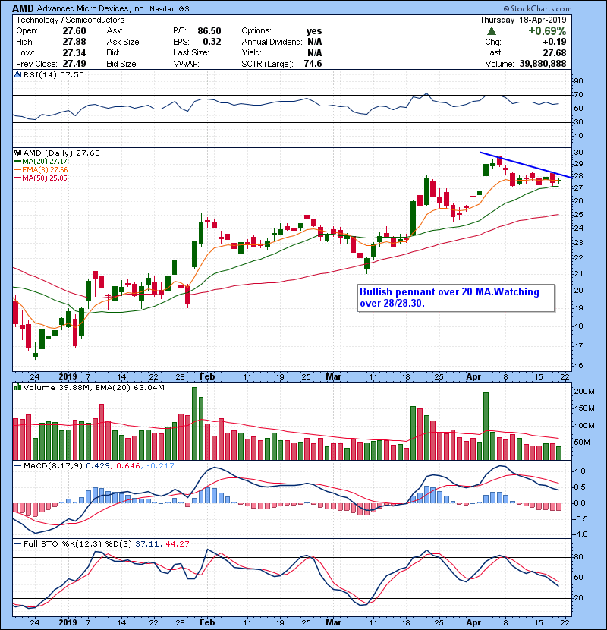Click the SCTR (Large) 74.6 value
Viewport: 607px width, 630px height.
coord(311,64)
